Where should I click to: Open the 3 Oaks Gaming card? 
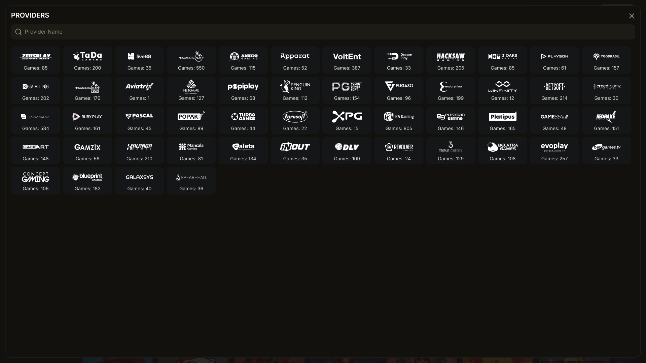coord(503,60)
